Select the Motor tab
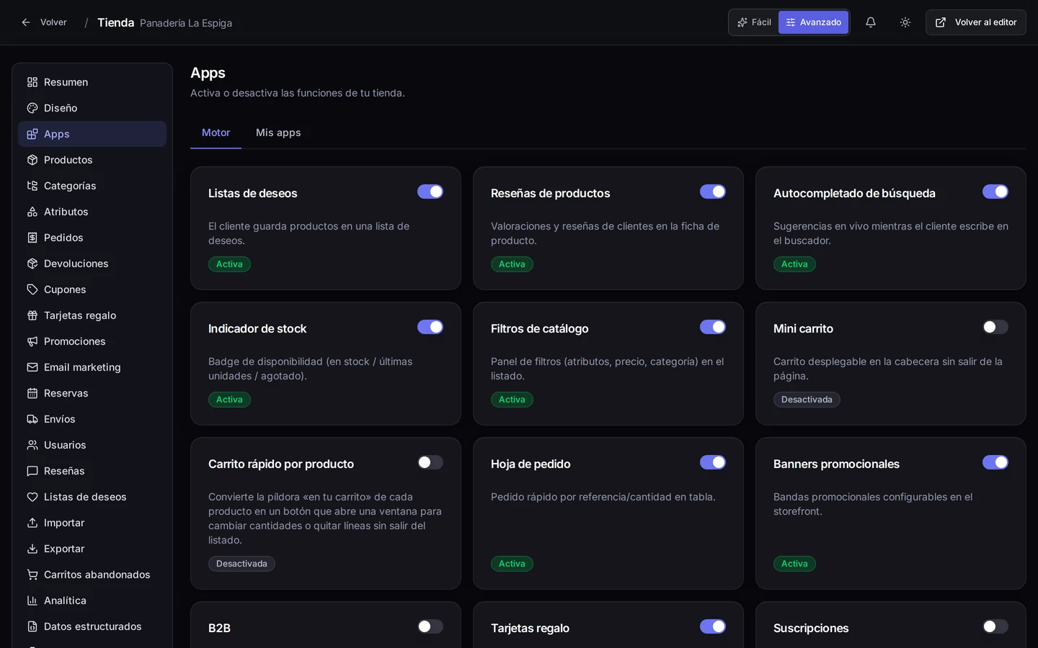The height and width of the screenshot is (648, 1038). (216, 132)
